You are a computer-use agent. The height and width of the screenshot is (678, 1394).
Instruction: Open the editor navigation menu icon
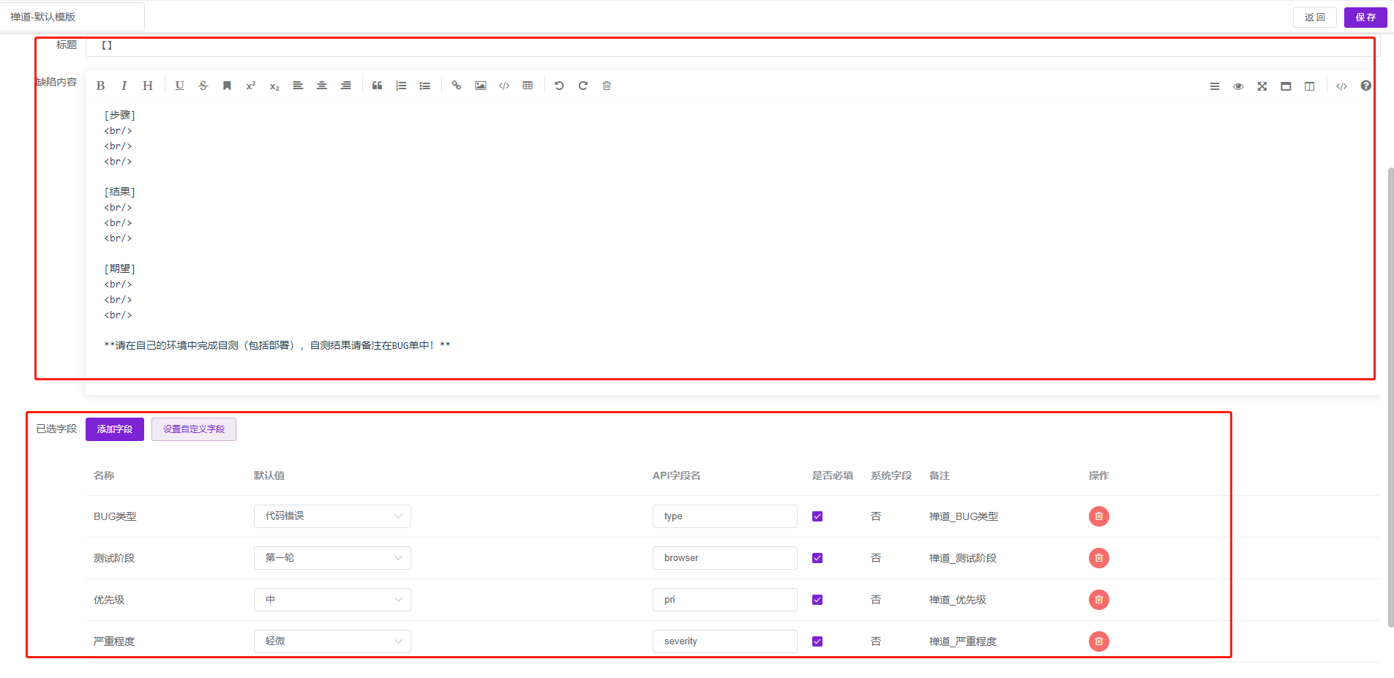click(1215, 86)
